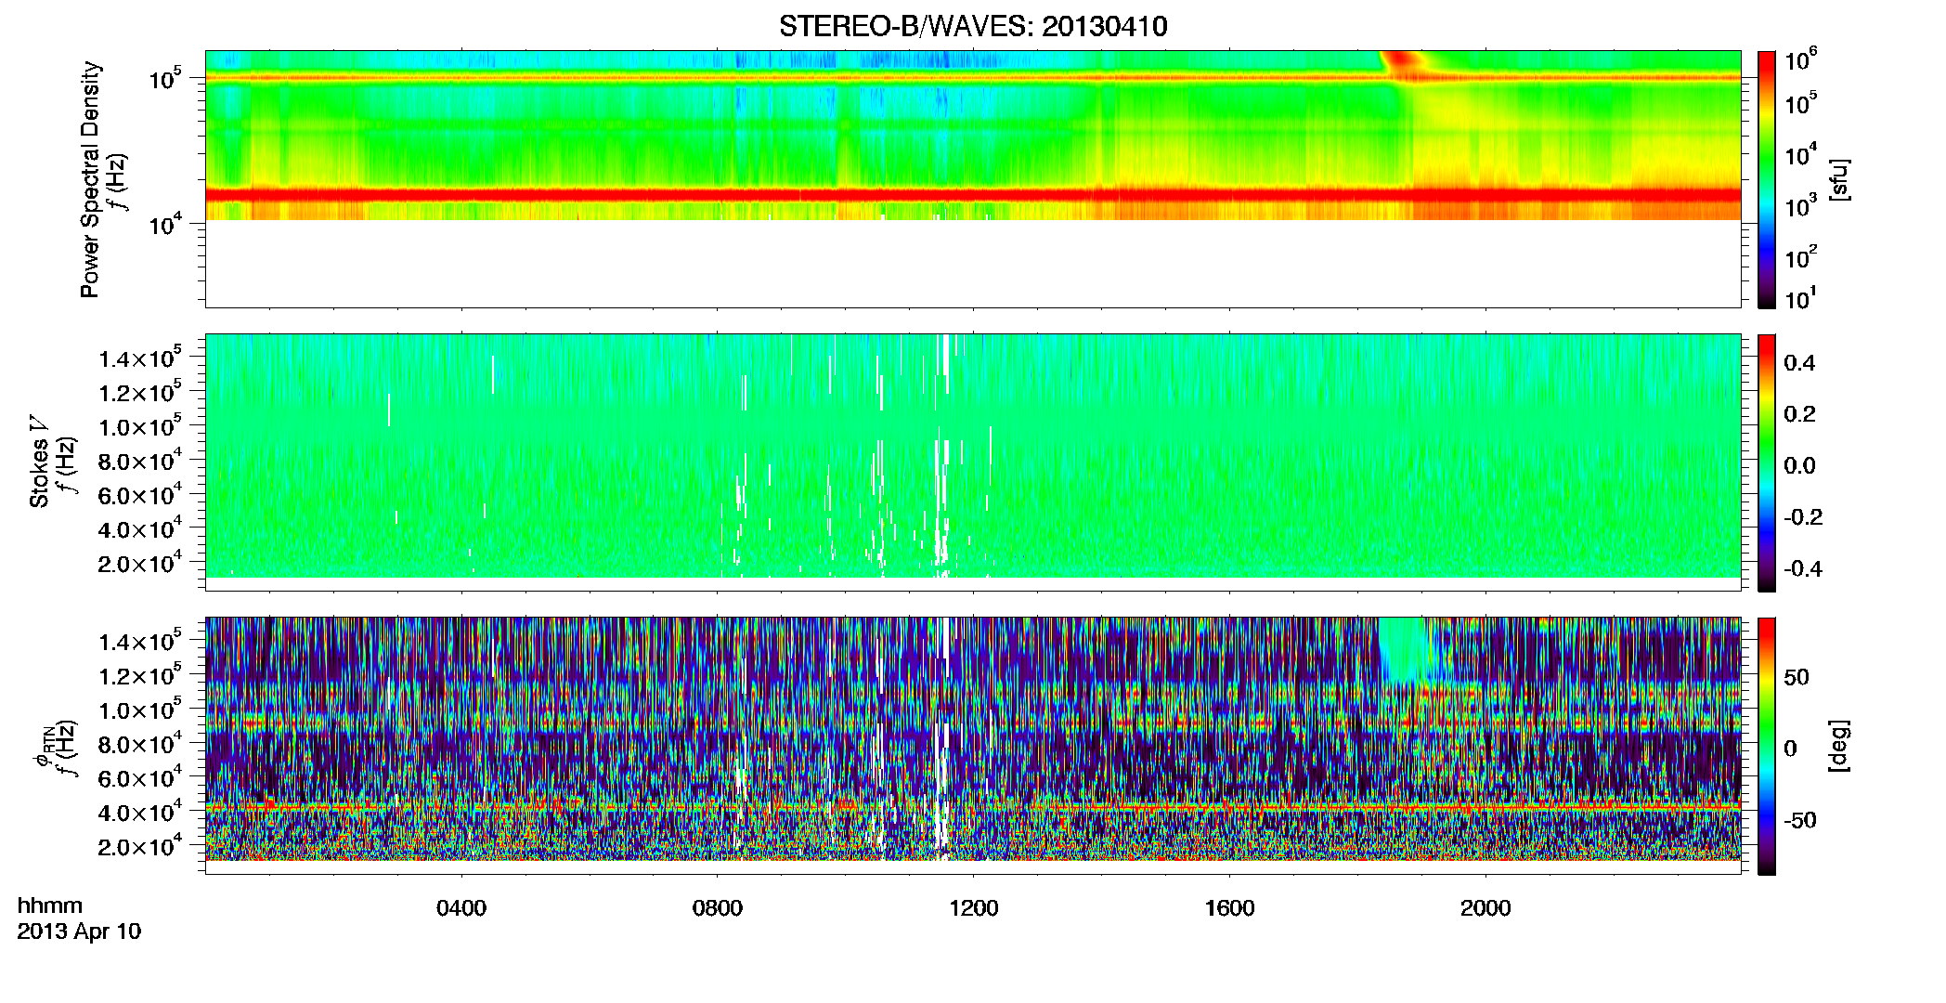
Task: Click the [deg] unit label
Action: (1841, 746)
